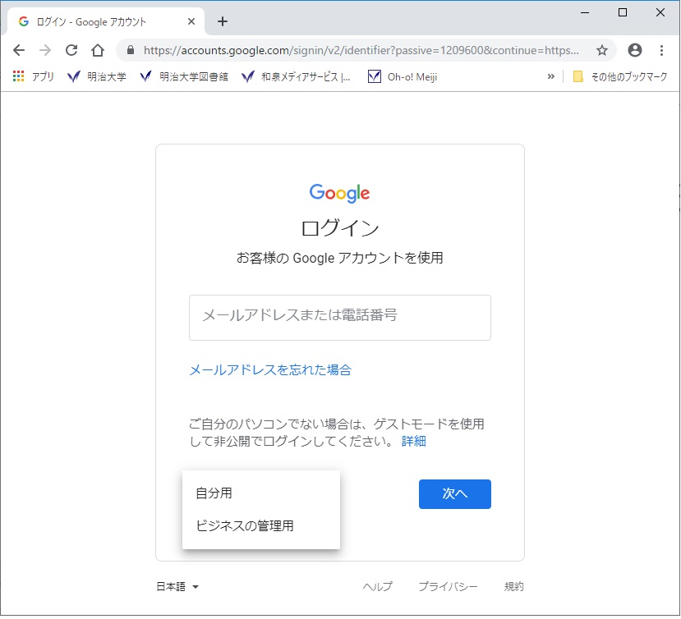The width and height of the screenshot is (681, 619).
Task: Expand the 日本語 language dropdown
Action: [177, 586]
